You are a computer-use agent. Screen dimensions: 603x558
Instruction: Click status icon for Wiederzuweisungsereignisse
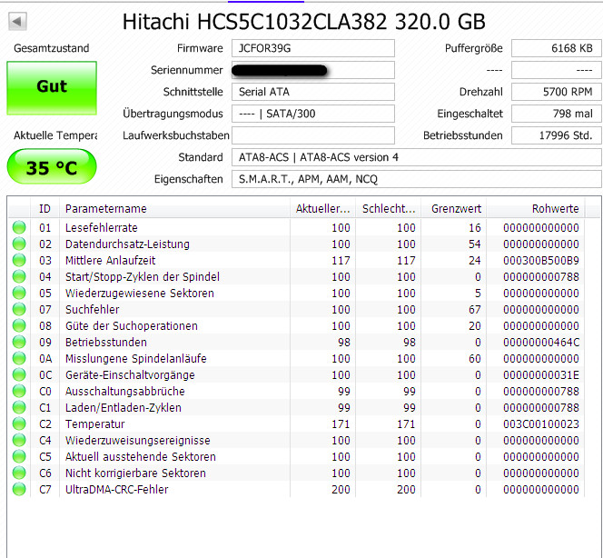[19, 440]
